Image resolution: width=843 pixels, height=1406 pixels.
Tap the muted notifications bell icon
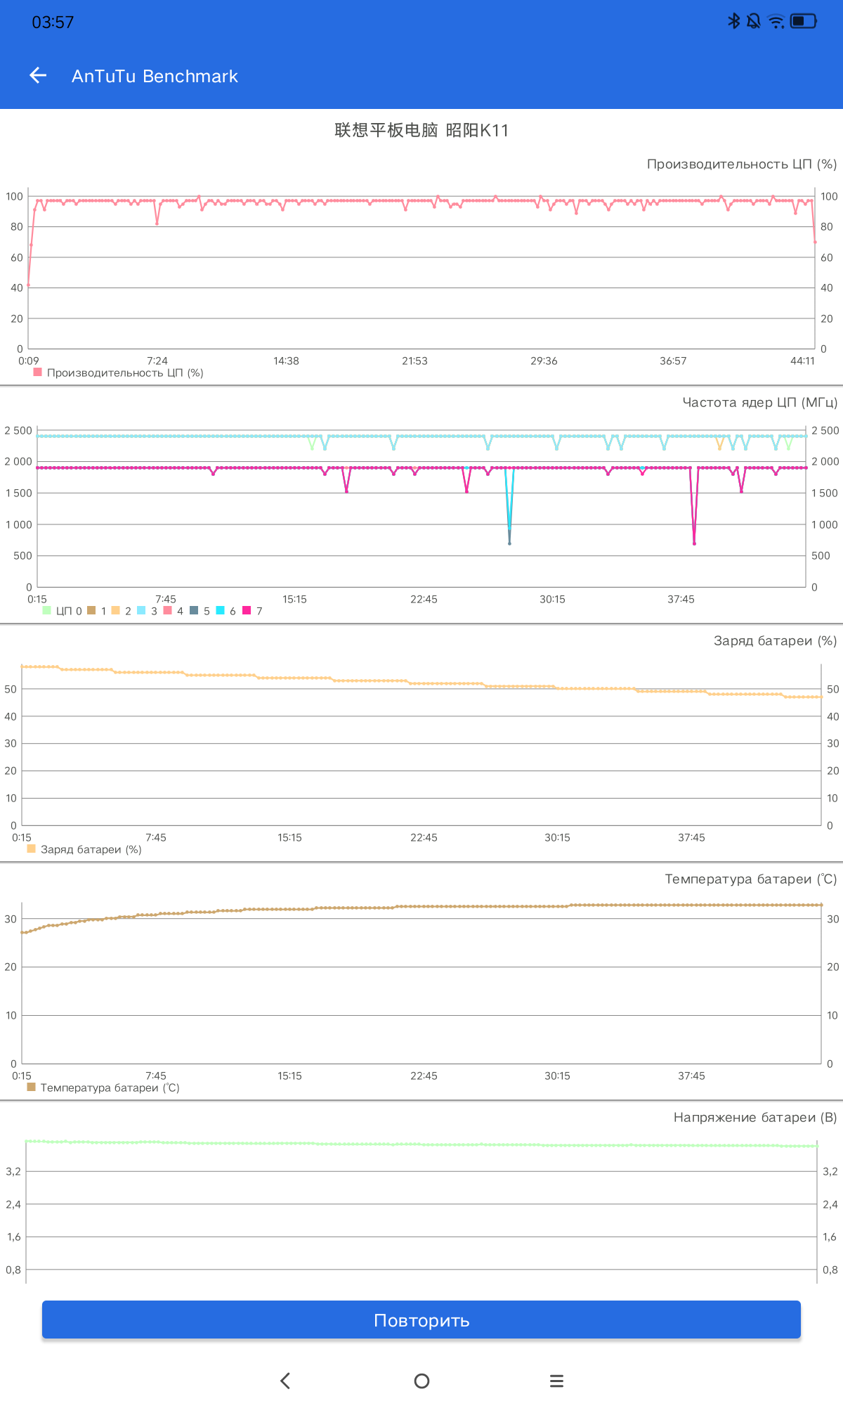click(x=754, y=21)
